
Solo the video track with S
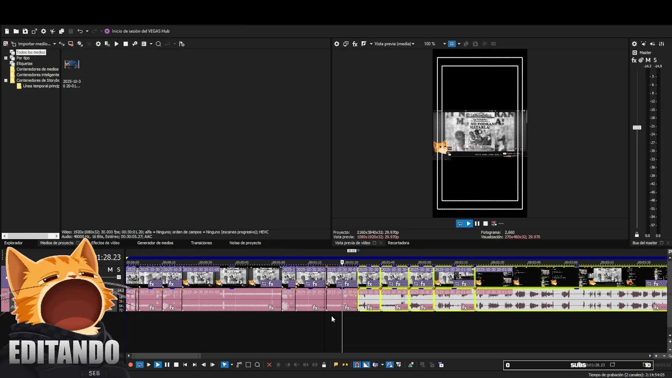coord(119,270)
